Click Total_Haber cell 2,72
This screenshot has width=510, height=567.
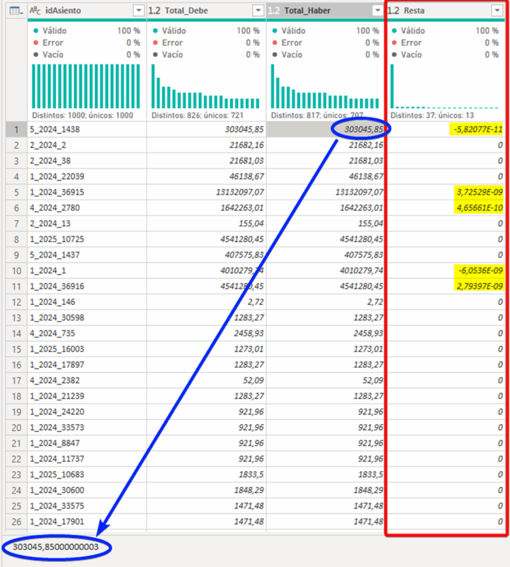(x=326, y=302)
